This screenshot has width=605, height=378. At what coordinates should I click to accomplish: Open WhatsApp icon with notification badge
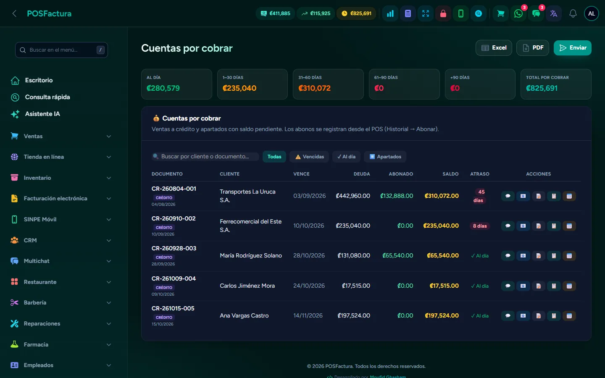click(x=518, y=13)
